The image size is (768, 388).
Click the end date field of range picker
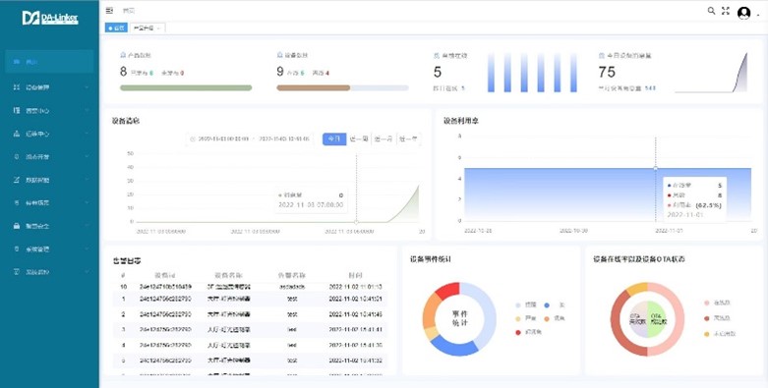pyautogui.click(x=284, y=139)
